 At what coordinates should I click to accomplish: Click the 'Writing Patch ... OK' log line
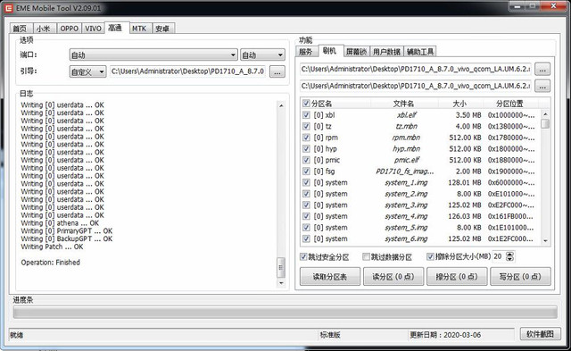pos(52,247)
